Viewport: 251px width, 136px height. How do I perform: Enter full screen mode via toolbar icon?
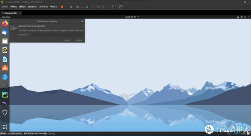point(103,7)
